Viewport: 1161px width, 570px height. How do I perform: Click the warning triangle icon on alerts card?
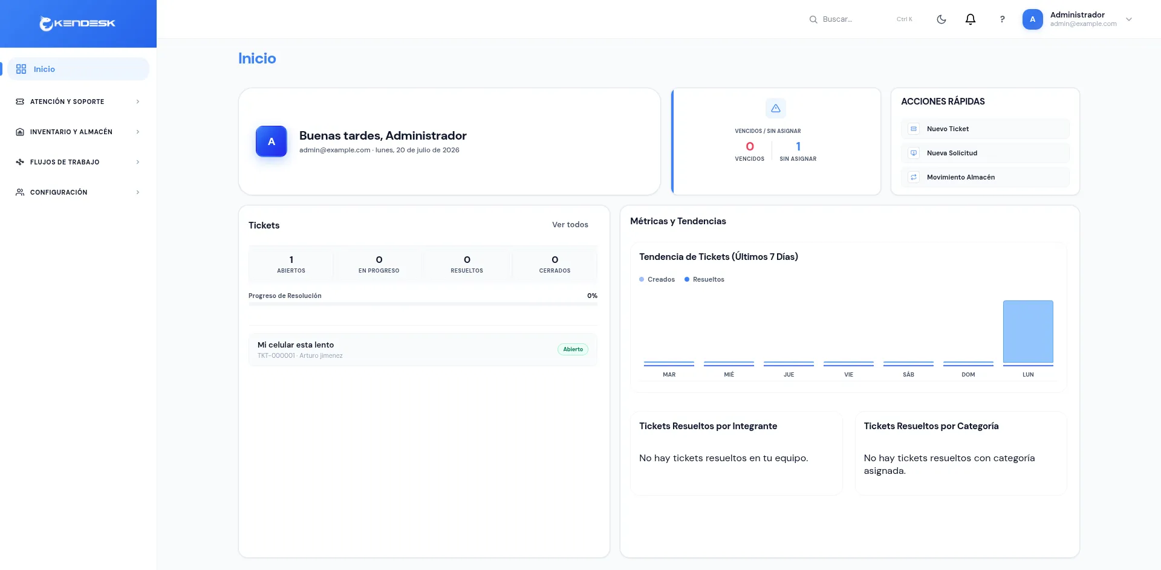(776, 108)
